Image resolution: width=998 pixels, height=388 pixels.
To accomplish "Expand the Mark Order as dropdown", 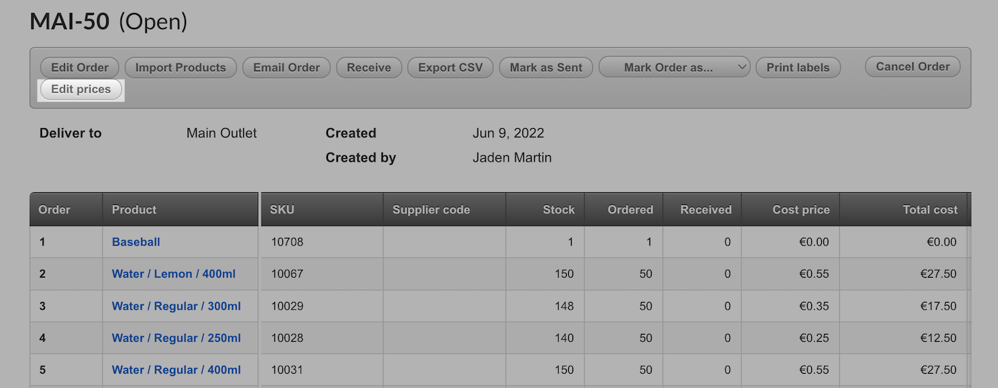I will (x=674, y=68).
